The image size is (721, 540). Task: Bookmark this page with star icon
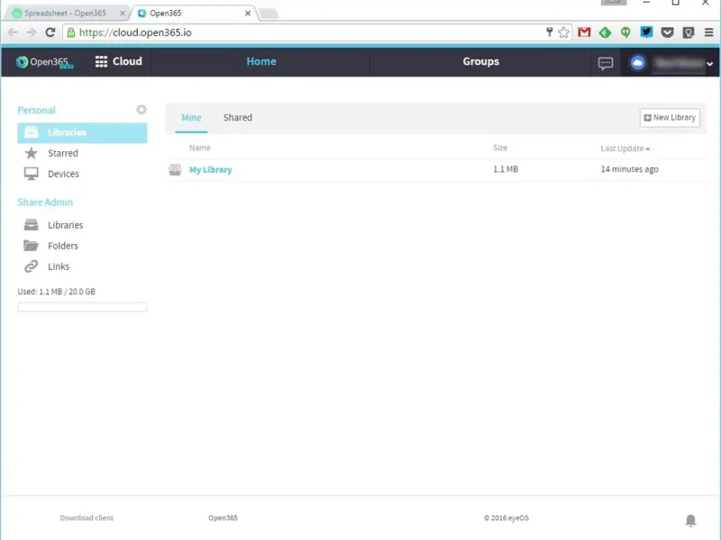click(x=563, y=32)
